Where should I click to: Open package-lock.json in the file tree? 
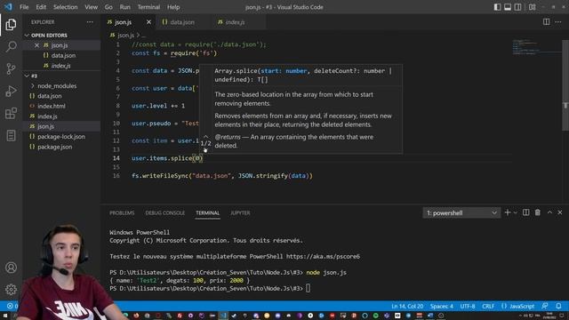(61, 137)
